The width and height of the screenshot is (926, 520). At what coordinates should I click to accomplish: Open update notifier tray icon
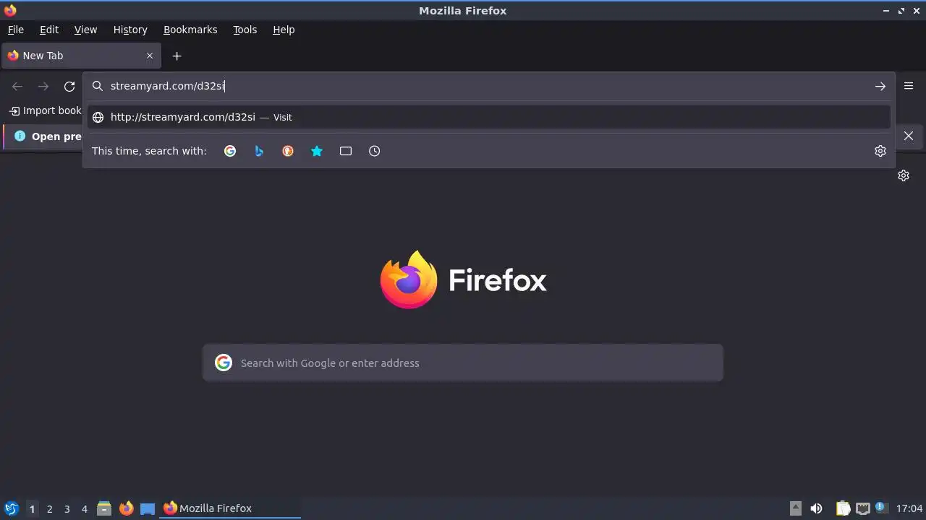(x=881, y=508)
